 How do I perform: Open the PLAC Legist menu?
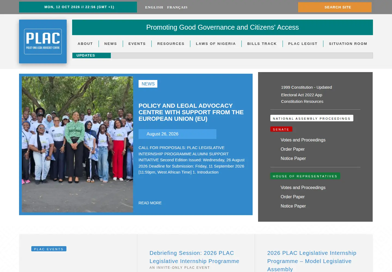303,44
